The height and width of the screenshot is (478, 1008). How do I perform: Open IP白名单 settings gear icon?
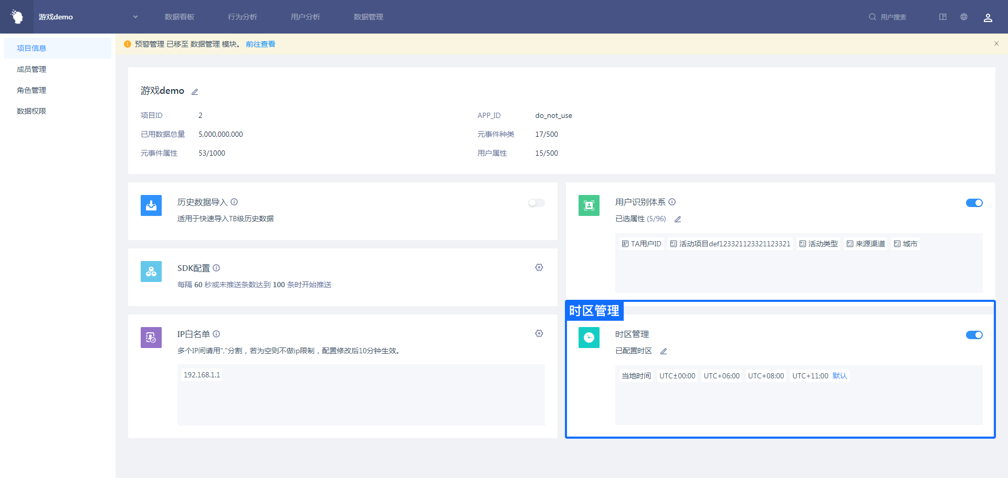(539, 333)
